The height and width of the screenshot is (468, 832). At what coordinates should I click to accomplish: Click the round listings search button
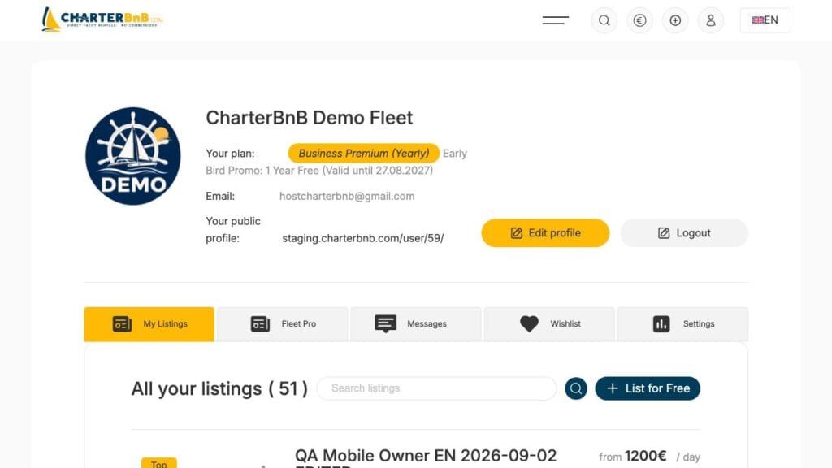(576, 388)
